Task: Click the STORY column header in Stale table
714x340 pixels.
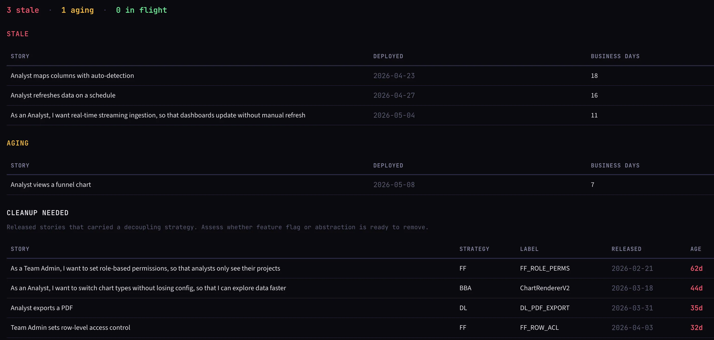Action: click(20, 56)
